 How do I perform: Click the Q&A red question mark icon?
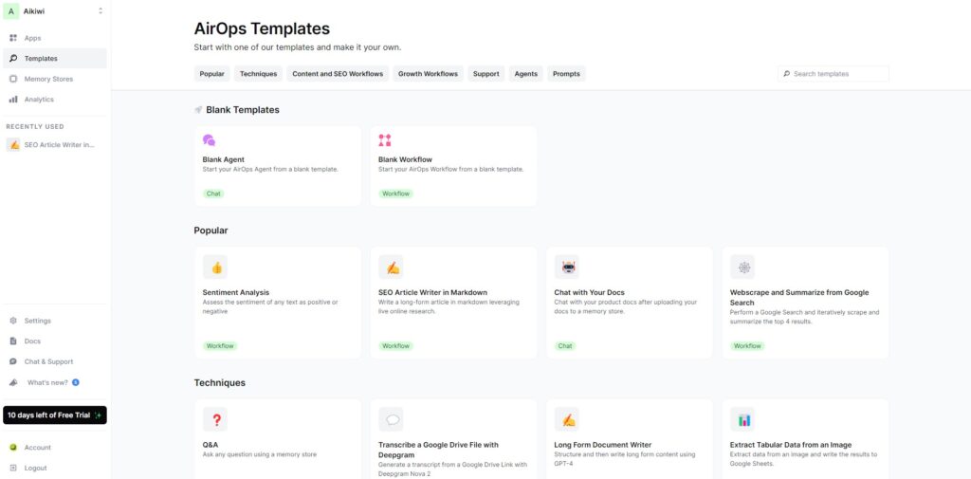[x=215, y=419]
